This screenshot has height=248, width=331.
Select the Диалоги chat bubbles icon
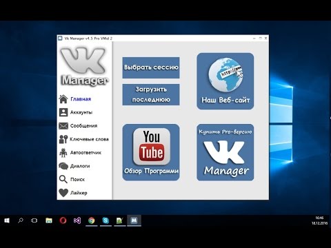pyautogui.click(x=63, y=166)
